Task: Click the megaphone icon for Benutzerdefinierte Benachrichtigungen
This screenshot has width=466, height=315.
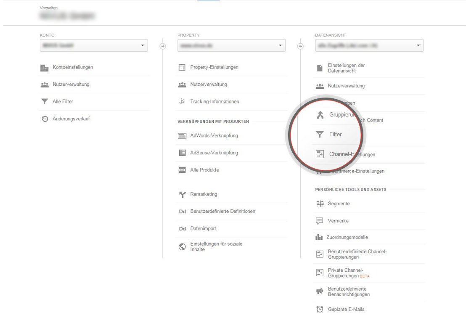Action: [320, 291]
